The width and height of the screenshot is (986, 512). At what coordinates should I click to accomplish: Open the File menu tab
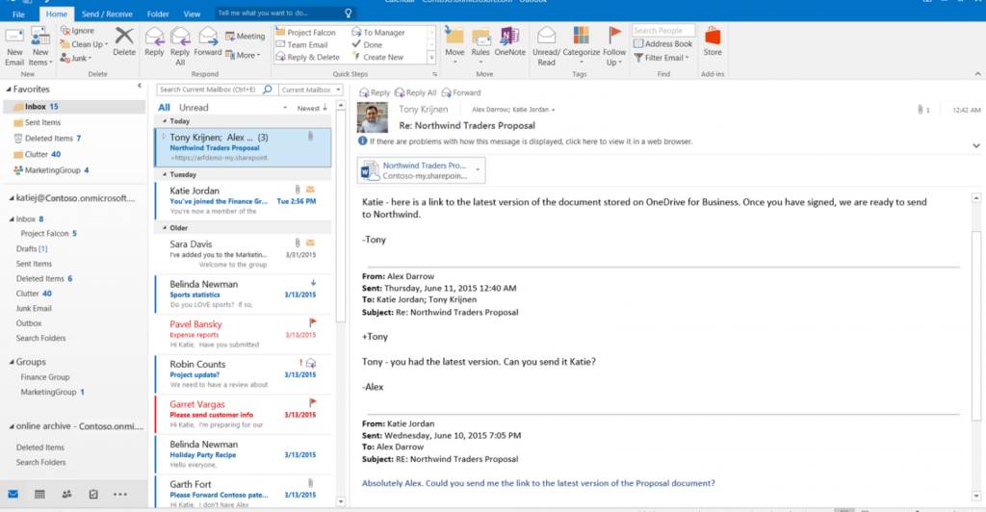pos(19,14)
